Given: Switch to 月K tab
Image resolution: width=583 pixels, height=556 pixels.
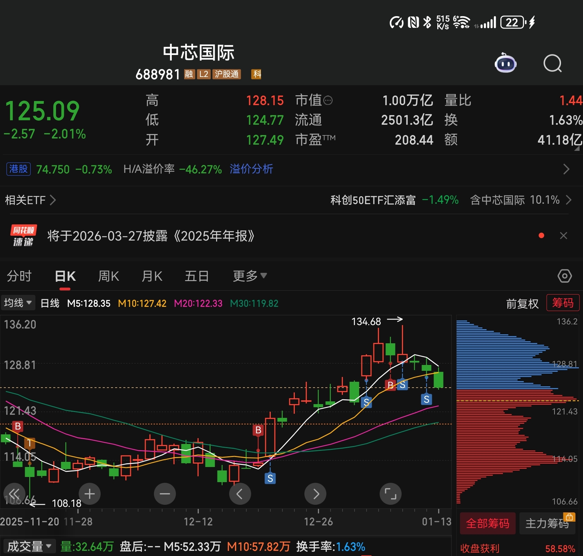Looking at the screenshot, I should [x=152, y=276].
